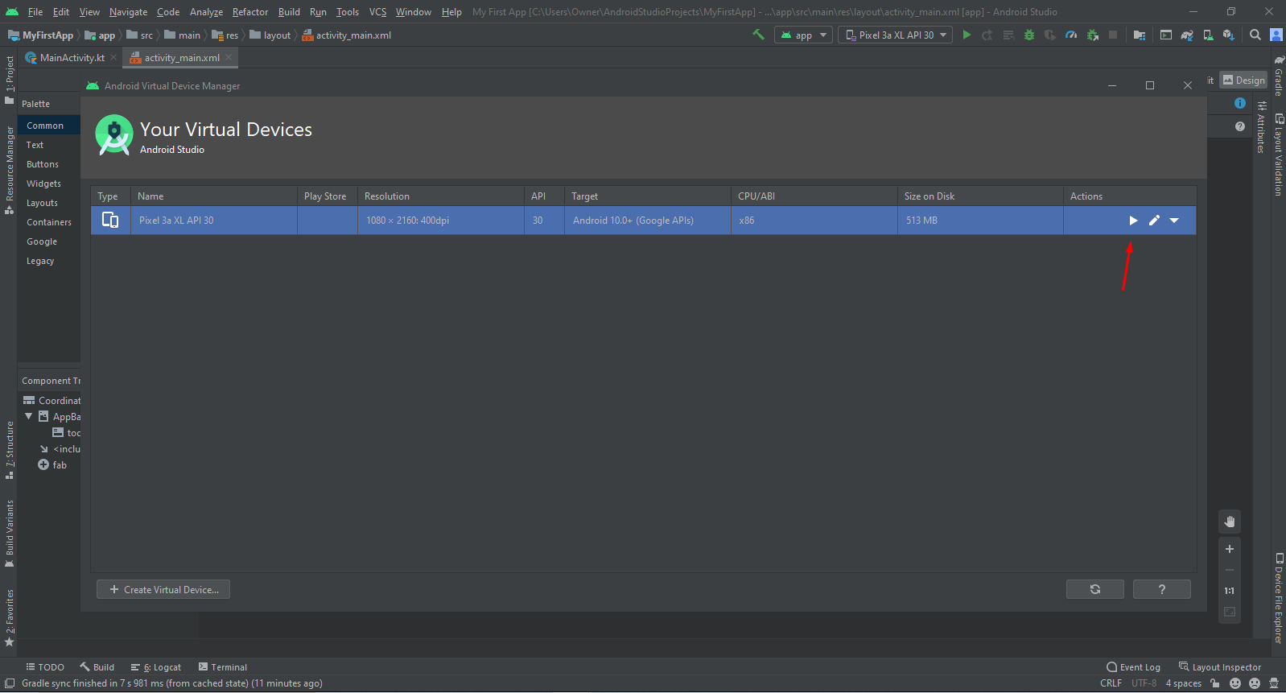This screenshot has width=1286, height=693.
Task: Refresh the virtual device list
Action: coord(1095,590)
